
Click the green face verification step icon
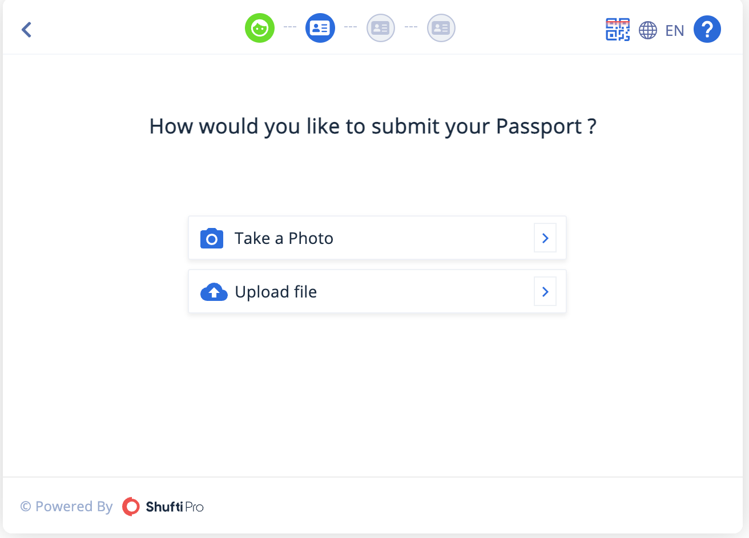click(260, 28)
